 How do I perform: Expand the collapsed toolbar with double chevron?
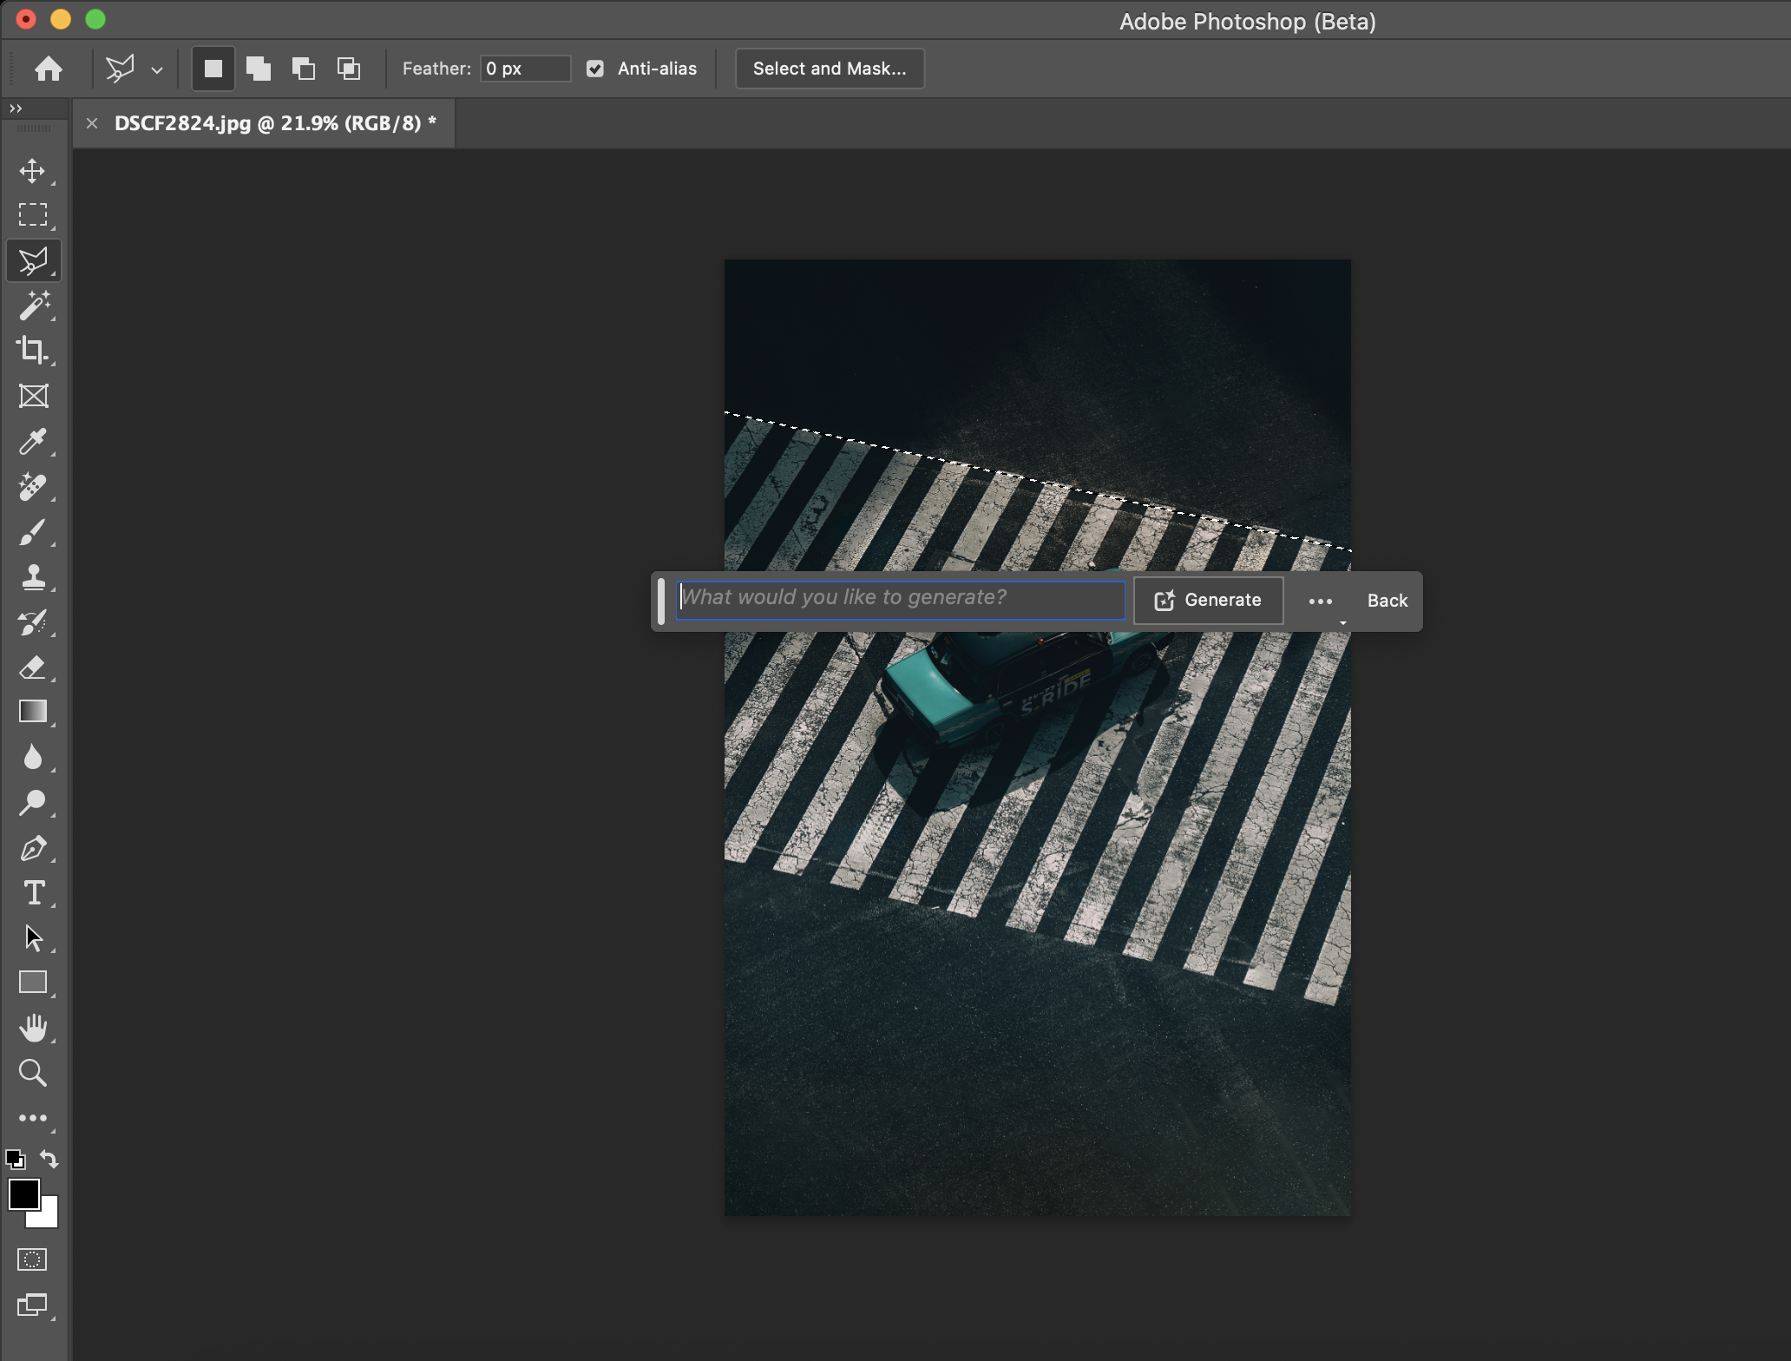16,108
